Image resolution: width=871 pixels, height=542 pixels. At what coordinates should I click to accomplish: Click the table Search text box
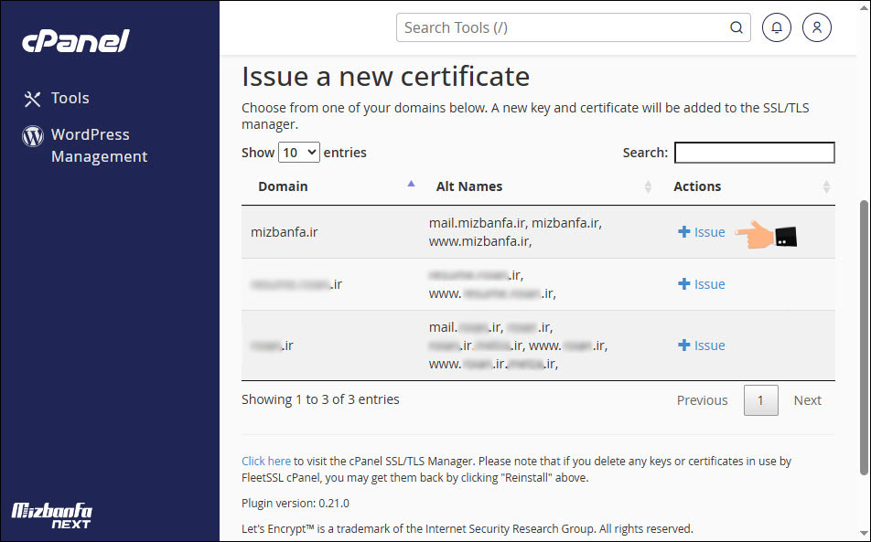[754, 153]
